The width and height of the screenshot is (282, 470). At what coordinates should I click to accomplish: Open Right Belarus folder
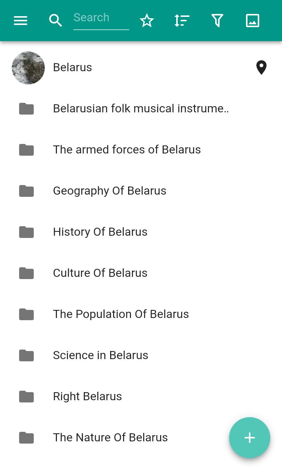(141, 397)
